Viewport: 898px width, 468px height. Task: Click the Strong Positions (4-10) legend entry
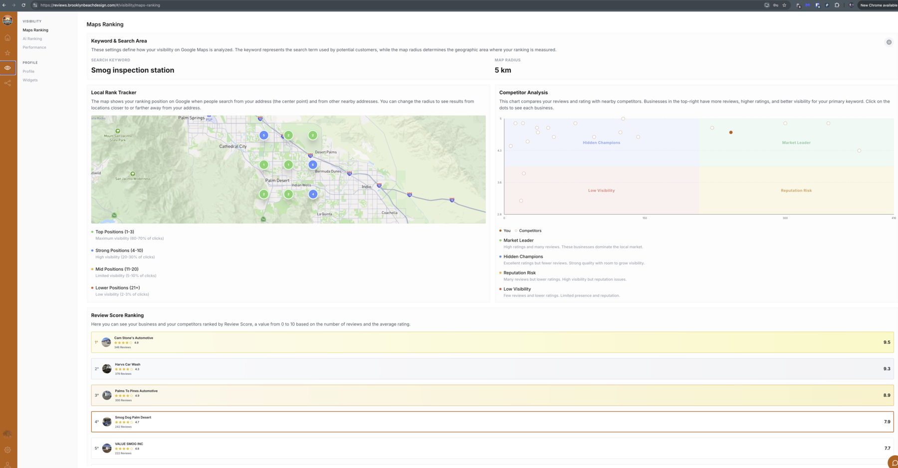click(119, 251)
